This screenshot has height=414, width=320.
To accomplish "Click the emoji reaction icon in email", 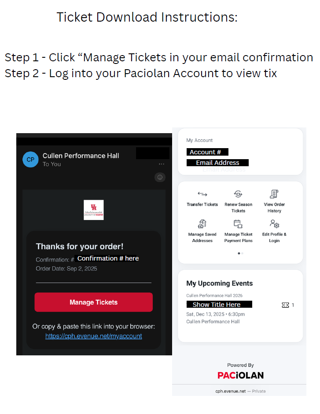I will [x=160, y=177].
